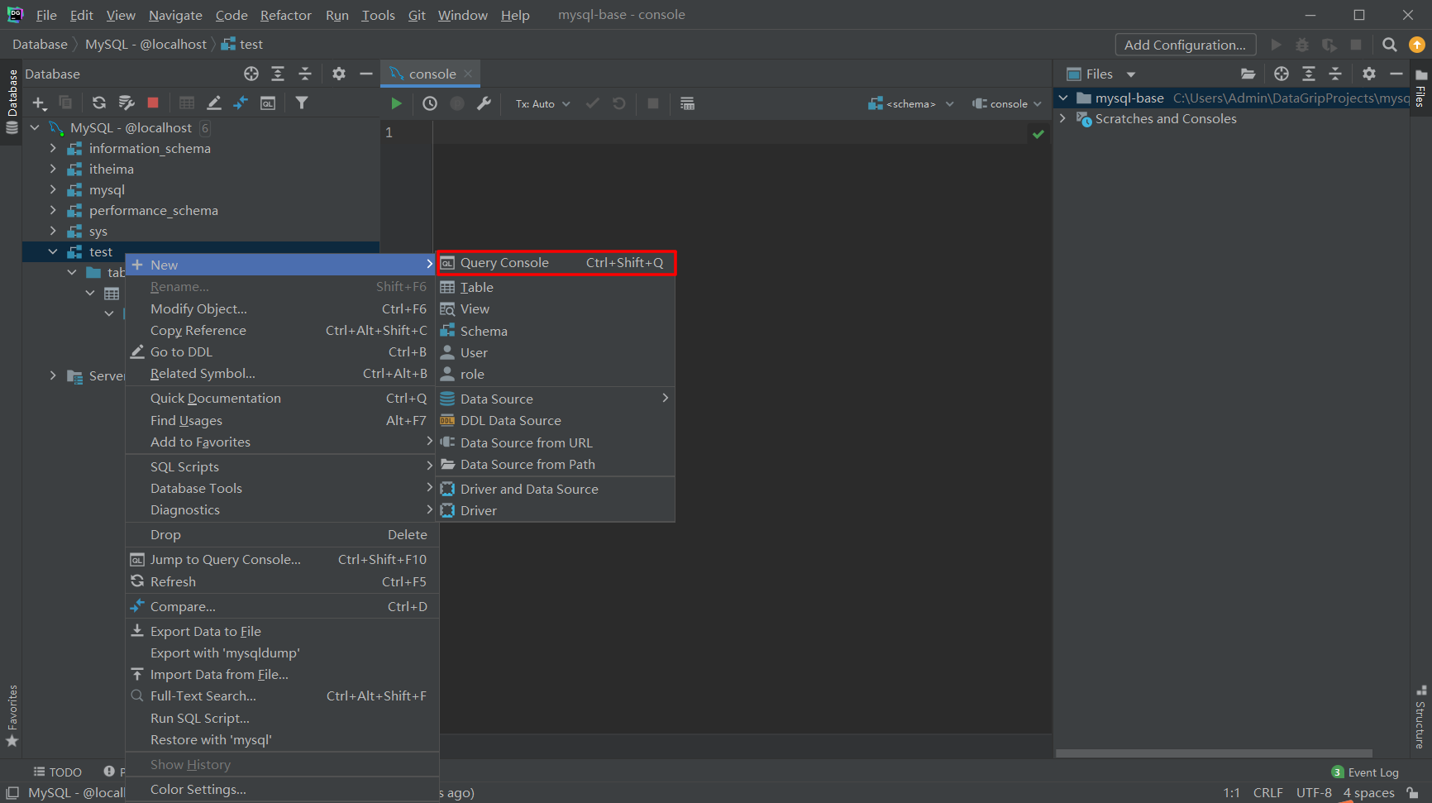Toggle the Favorites side tool window
1432x803 pixels.
point(12,716)
